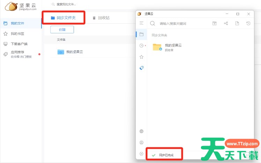Click the 同步文件夹 heading in client window

tap(159, 35)
